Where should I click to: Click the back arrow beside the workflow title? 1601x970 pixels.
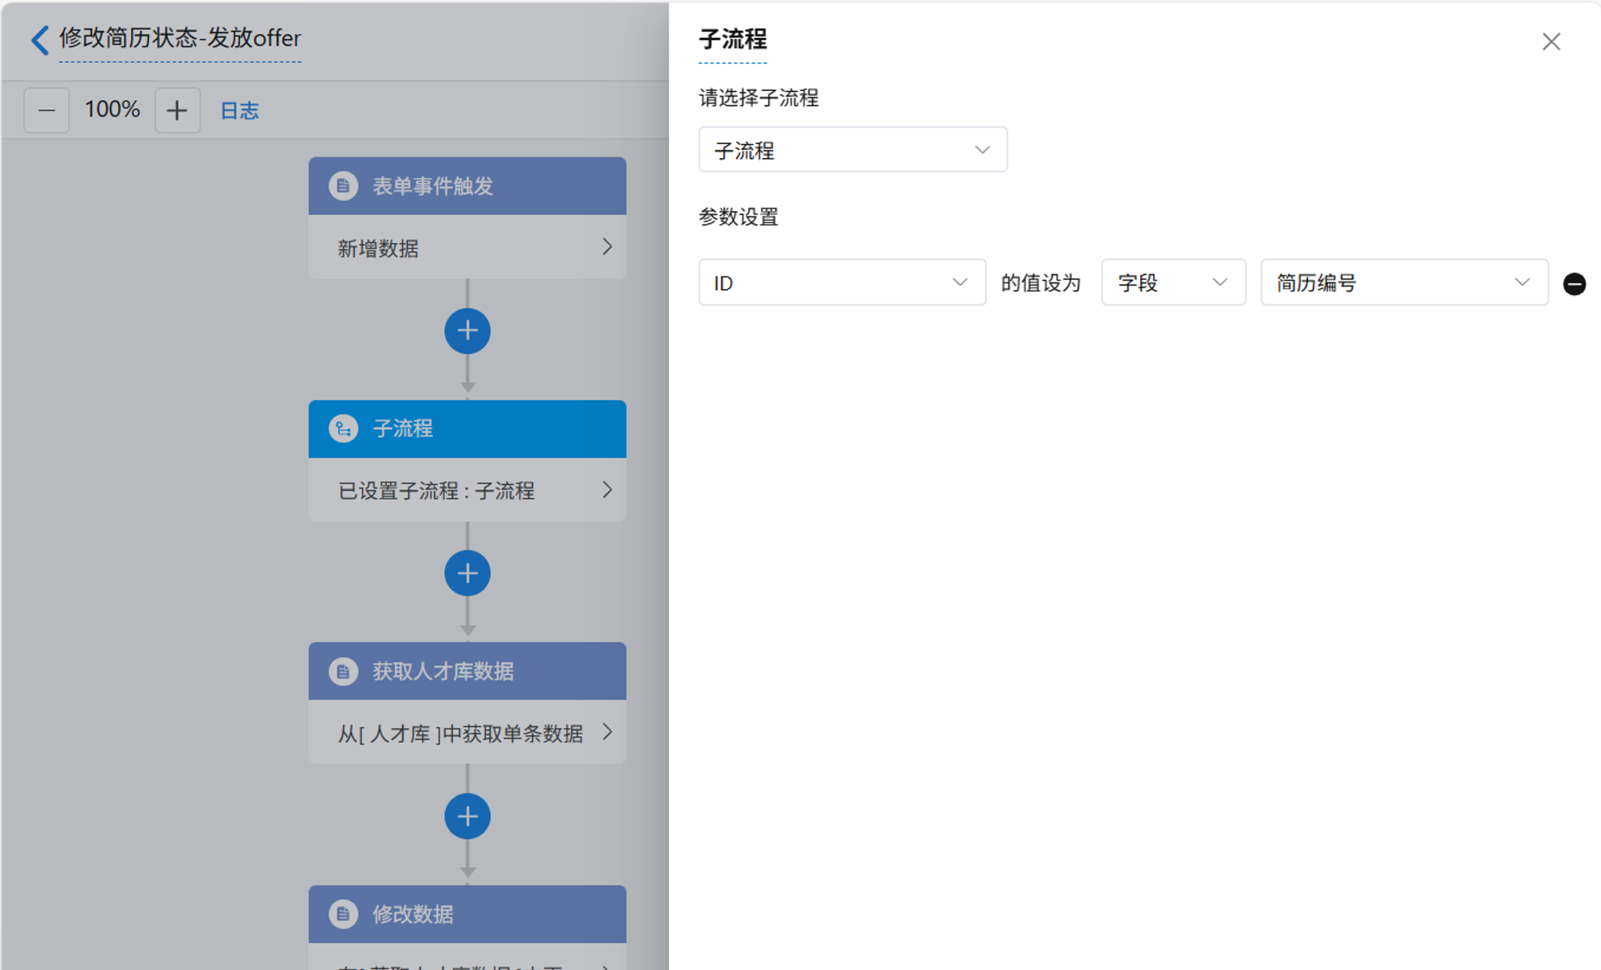point(40,39)
